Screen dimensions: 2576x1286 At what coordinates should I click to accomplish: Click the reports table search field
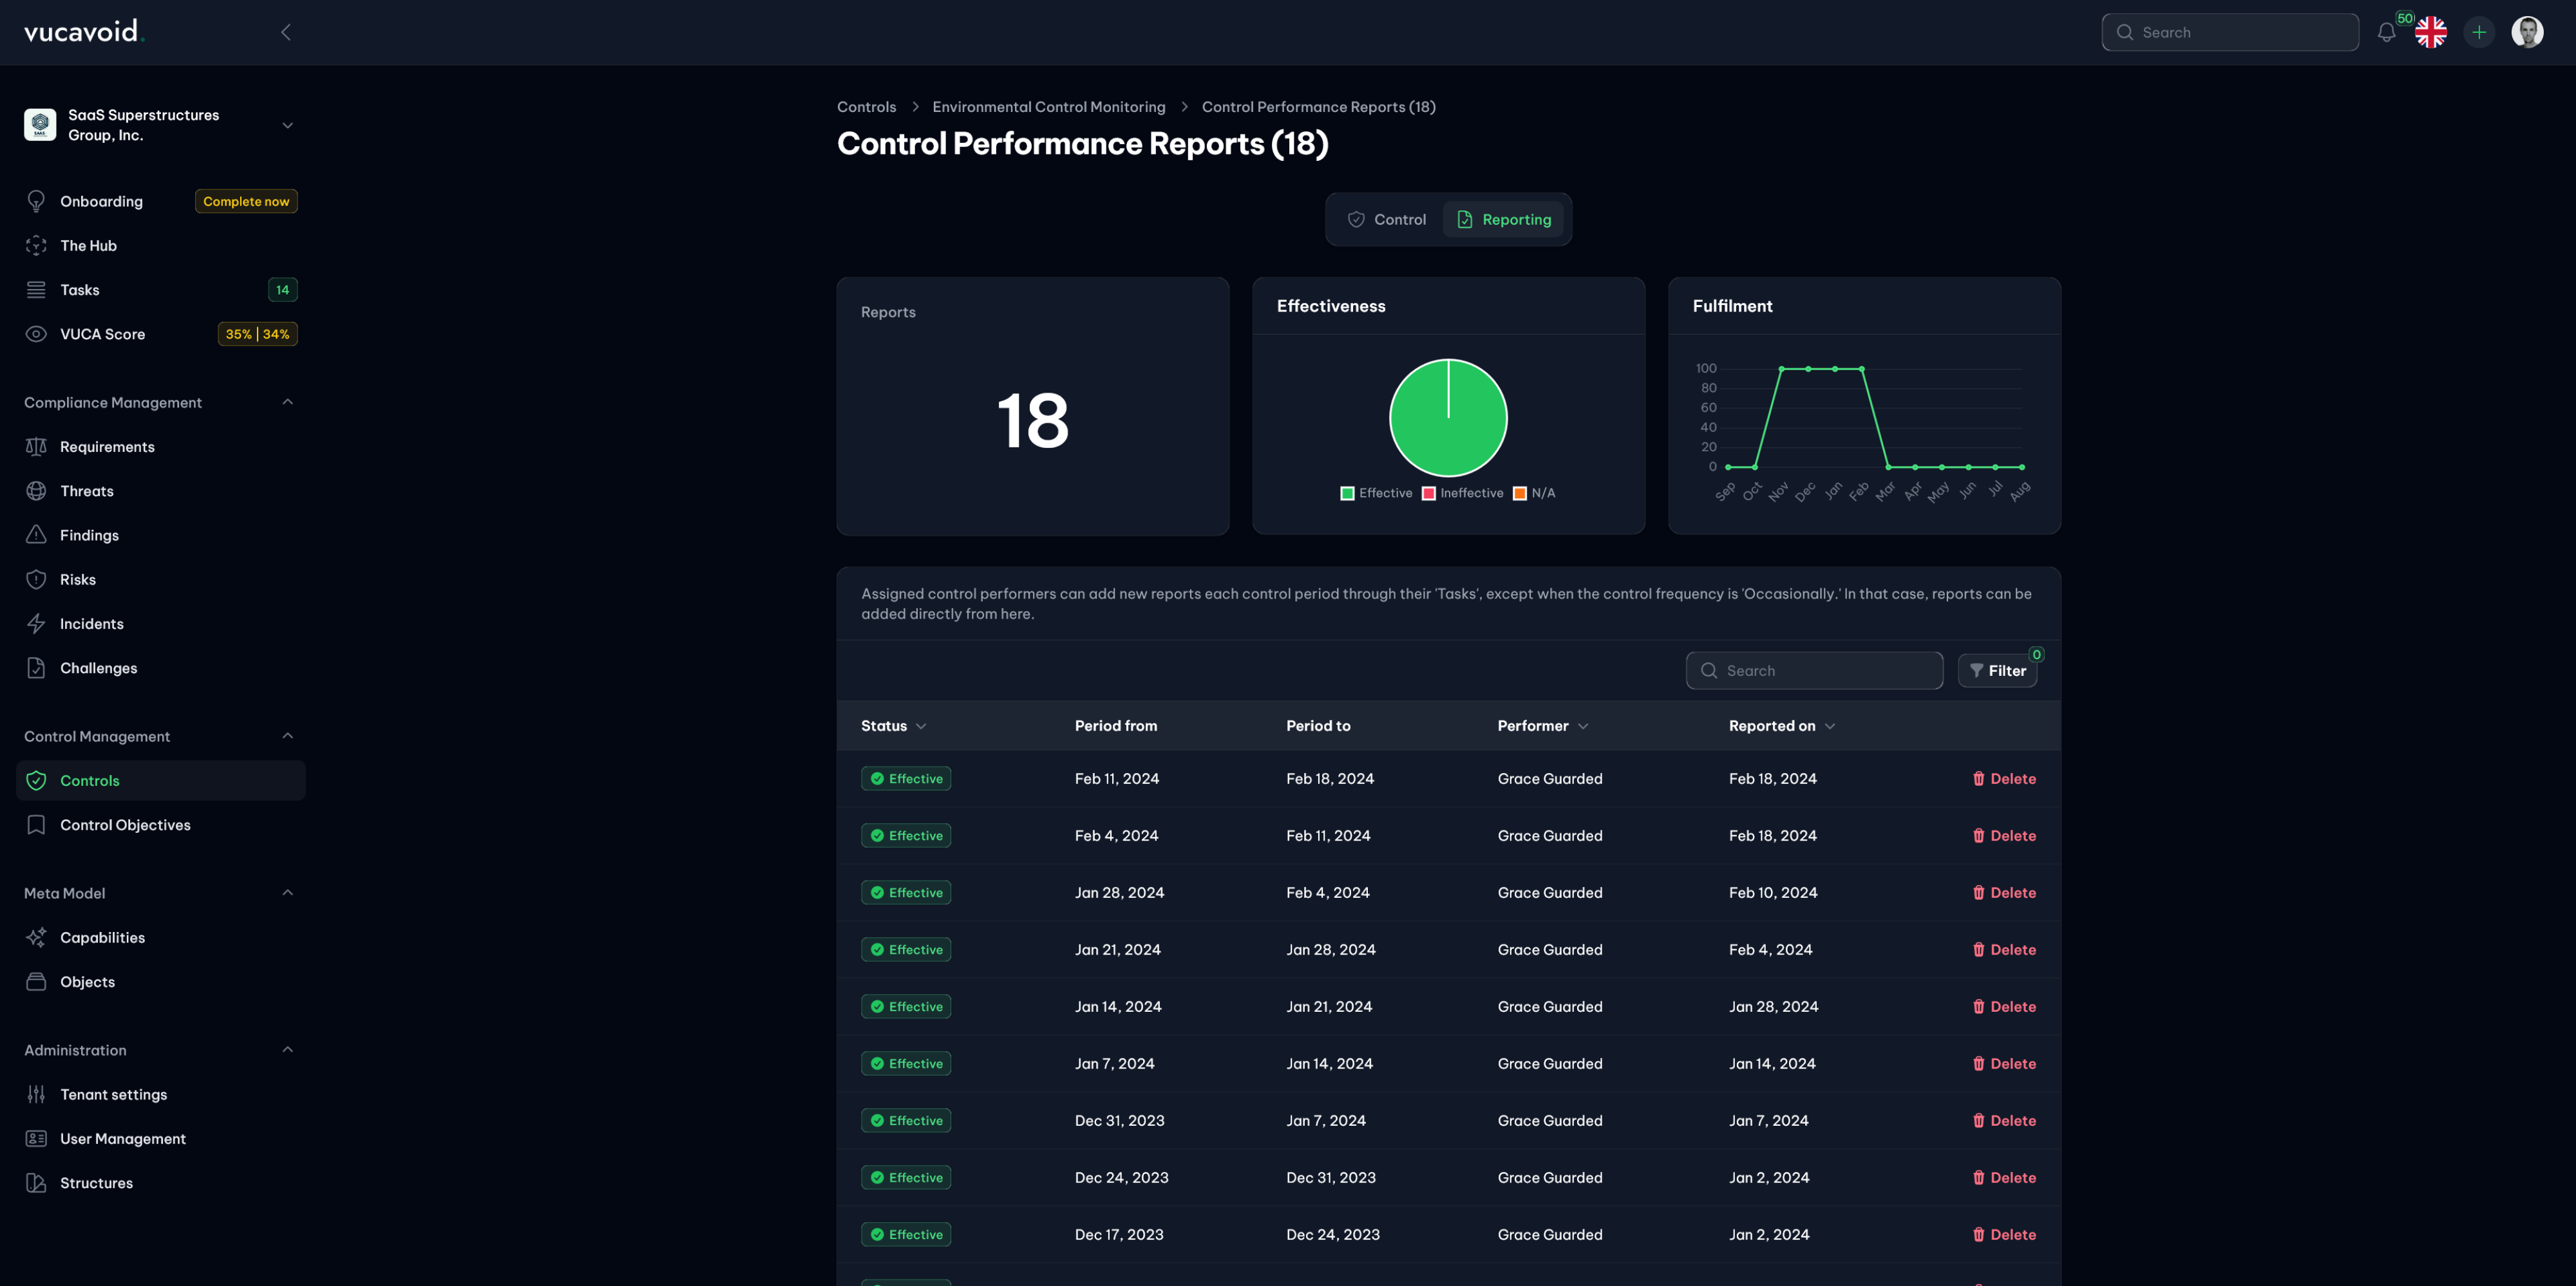pos(1814,669)
